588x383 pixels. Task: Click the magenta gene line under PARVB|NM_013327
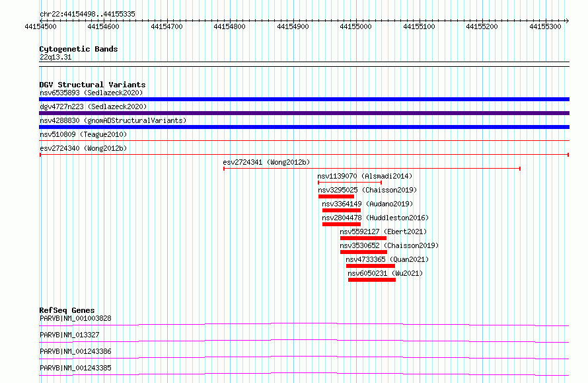tap(304, 341)
